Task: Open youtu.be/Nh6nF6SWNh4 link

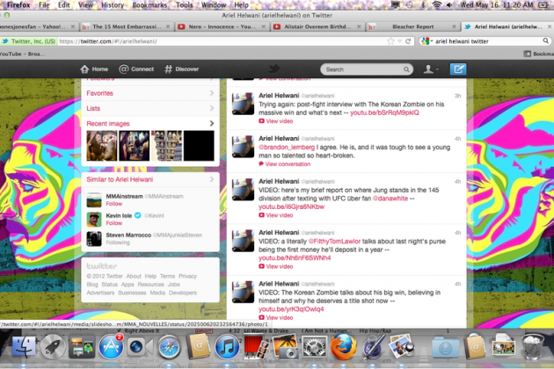Action: click(x=295, y=257)
